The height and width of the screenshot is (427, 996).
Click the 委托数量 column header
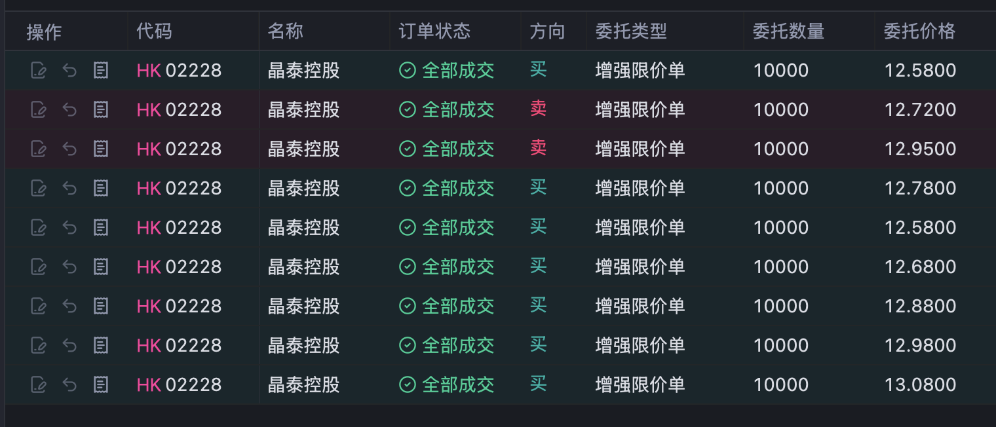coord(788,31)
